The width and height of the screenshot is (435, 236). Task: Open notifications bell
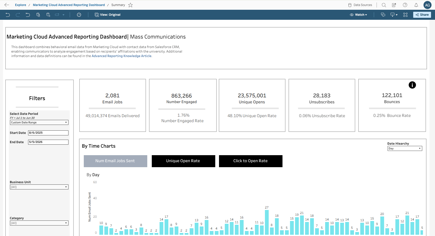[x=416, y=5]
